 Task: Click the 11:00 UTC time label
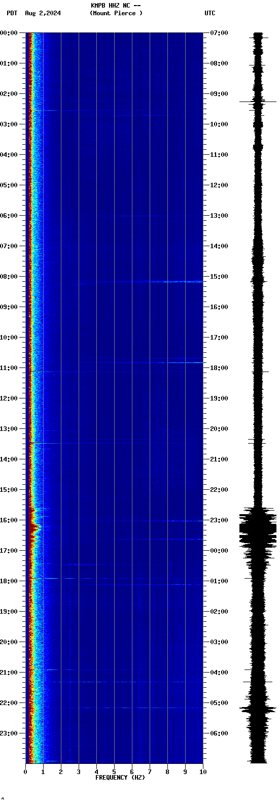click(219, 155)
